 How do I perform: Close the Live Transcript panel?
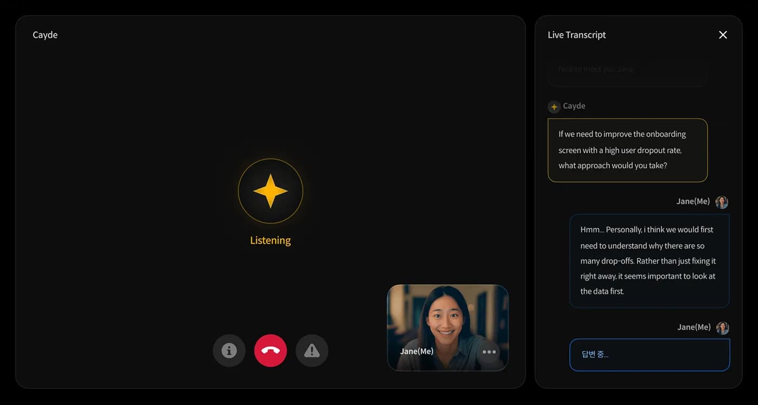tap(723, 35)
